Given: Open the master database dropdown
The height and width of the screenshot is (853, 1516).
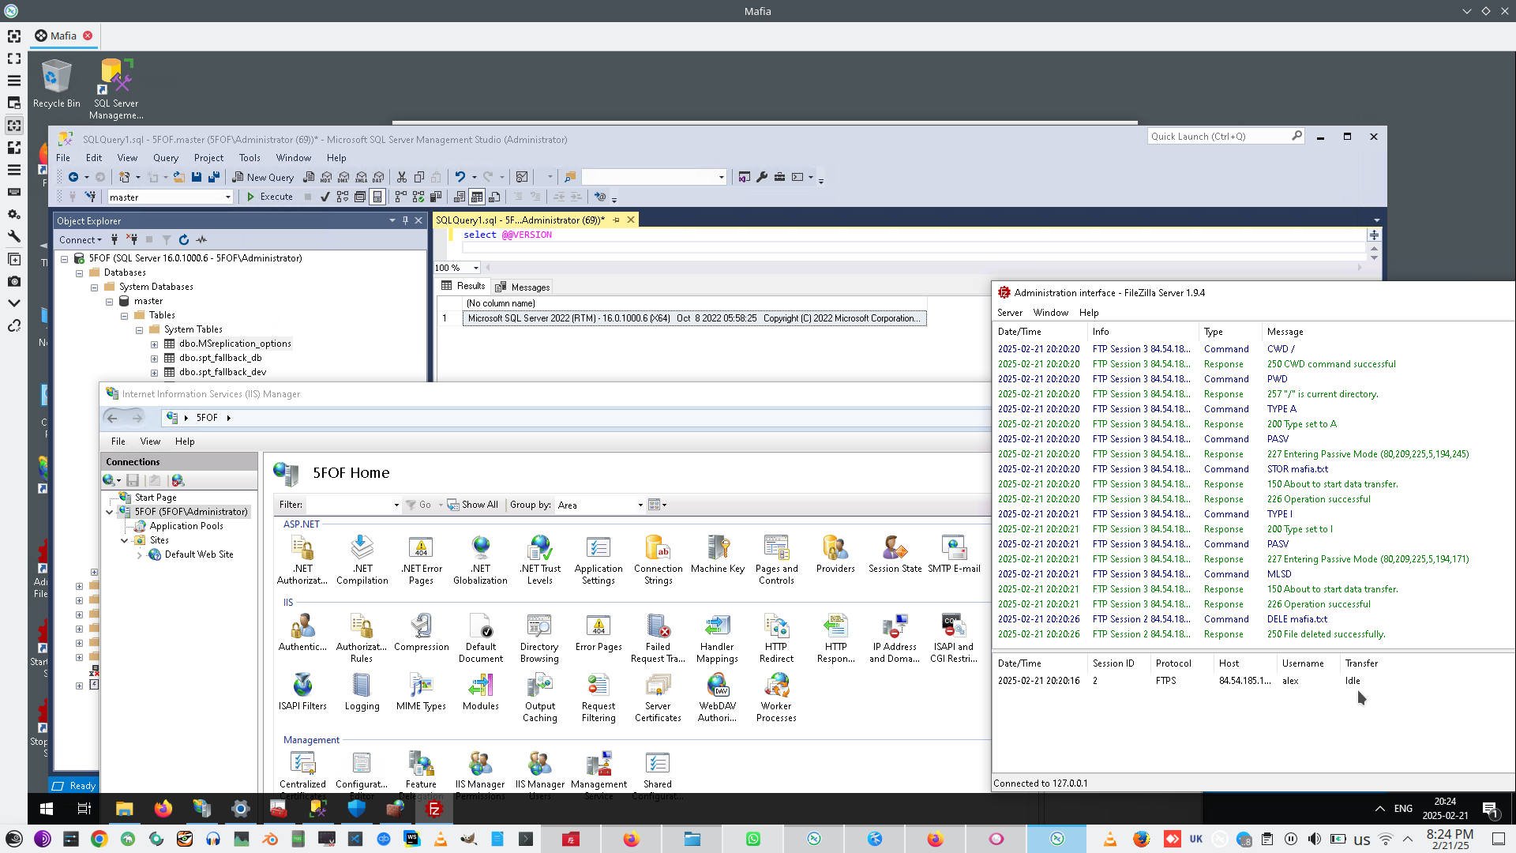Looking at the screenshot, I should tap(228, 197).
